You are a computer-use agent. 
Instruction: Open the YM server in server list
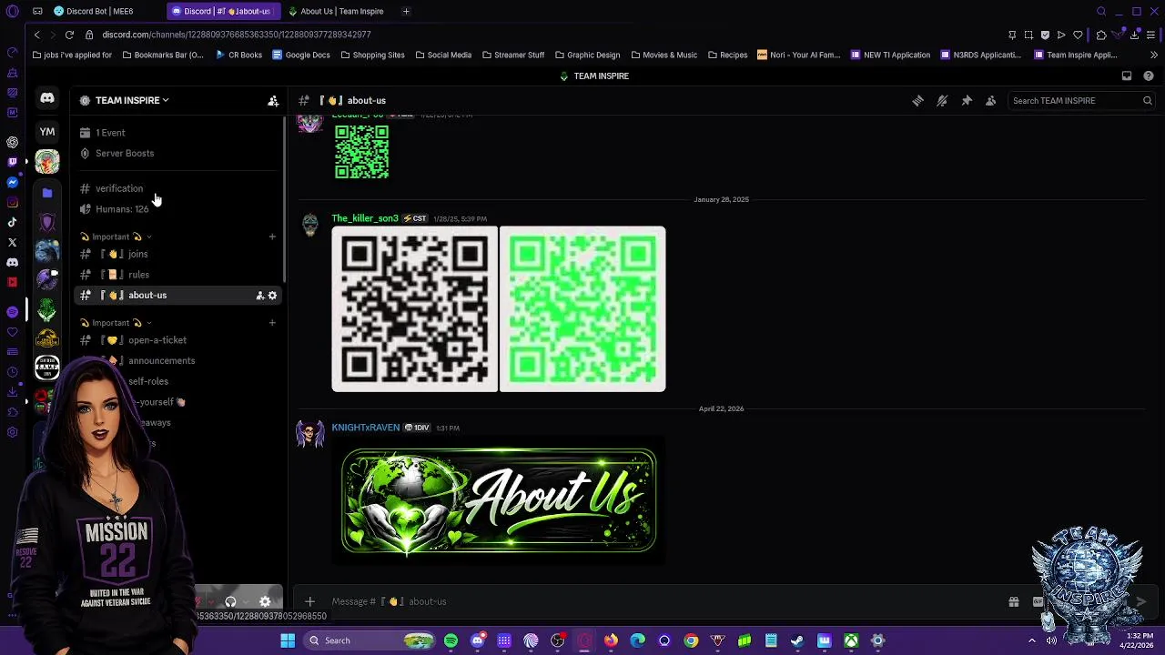coord(47,132)
